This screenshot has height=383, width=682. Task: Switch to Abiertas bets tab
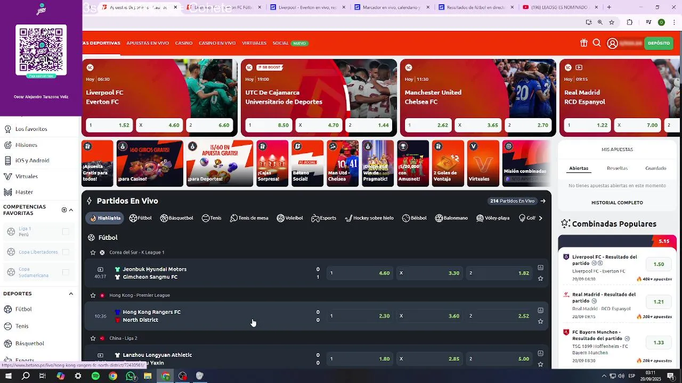pos(579,169)
